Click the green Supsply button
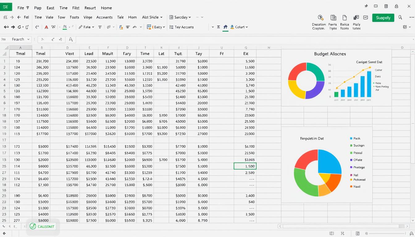The width and height of the screenshot is (415, 237). click(x=383, y=18)
